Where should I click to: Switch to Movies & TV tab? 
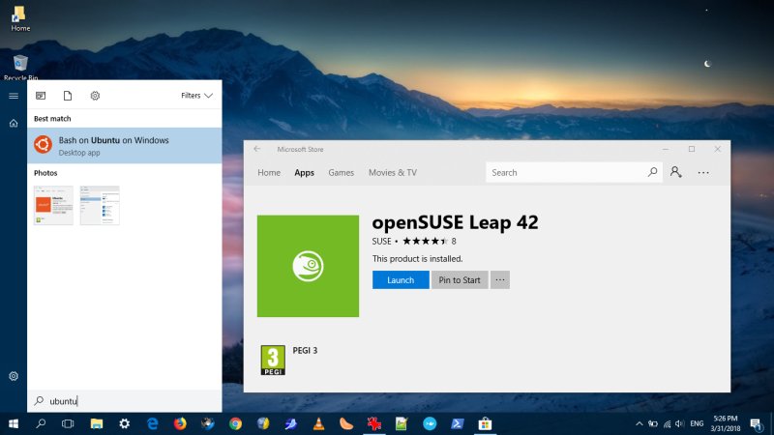pyautogui.click(x=393, y=173)
